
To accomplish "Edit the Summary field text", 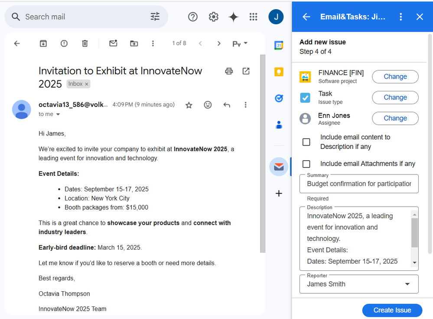I will (359, 184).
